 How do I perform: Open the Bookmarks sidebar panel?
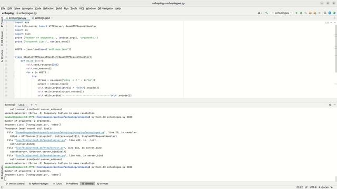pos(2,172)
